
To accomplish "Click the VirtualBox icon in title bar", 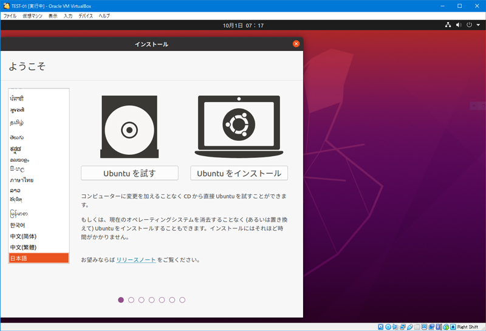I will pyautogui.click(x=6, y=6).
